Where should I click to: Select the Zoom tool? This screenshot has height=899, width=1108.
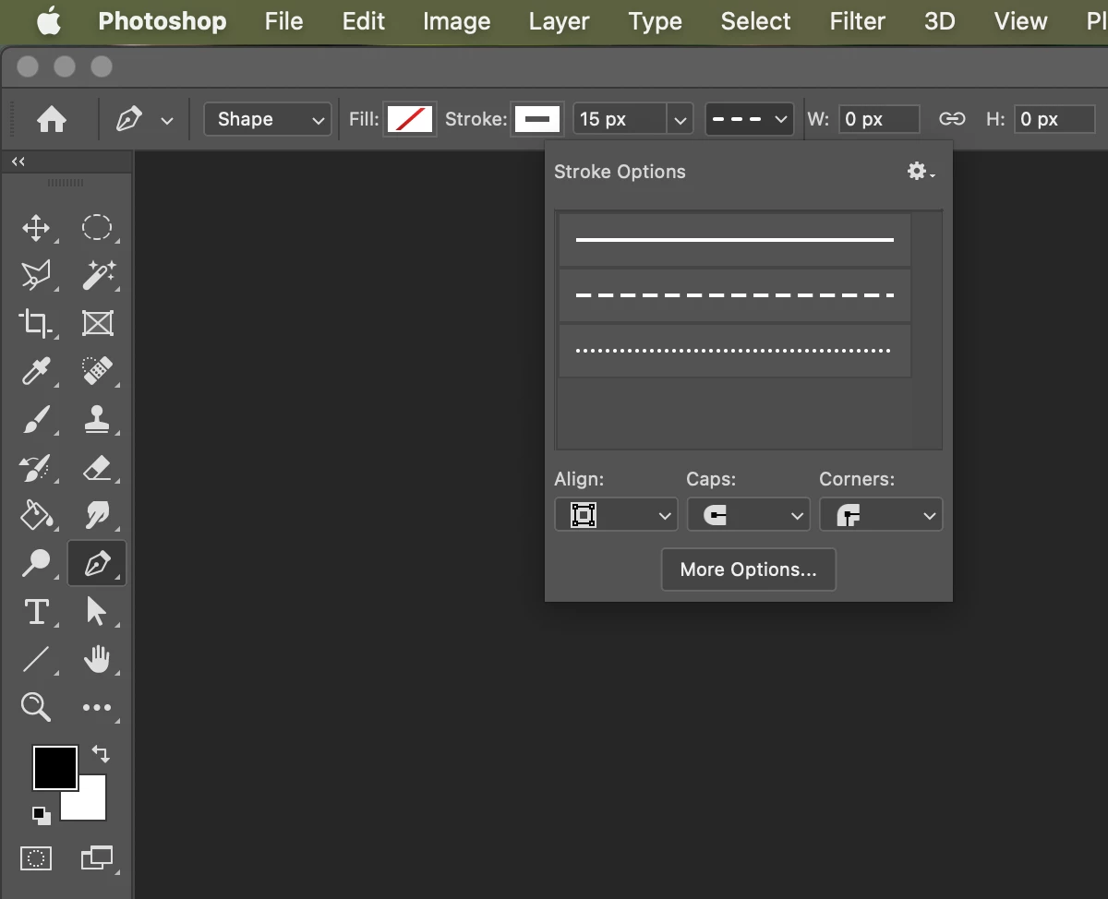coord(36,707)
